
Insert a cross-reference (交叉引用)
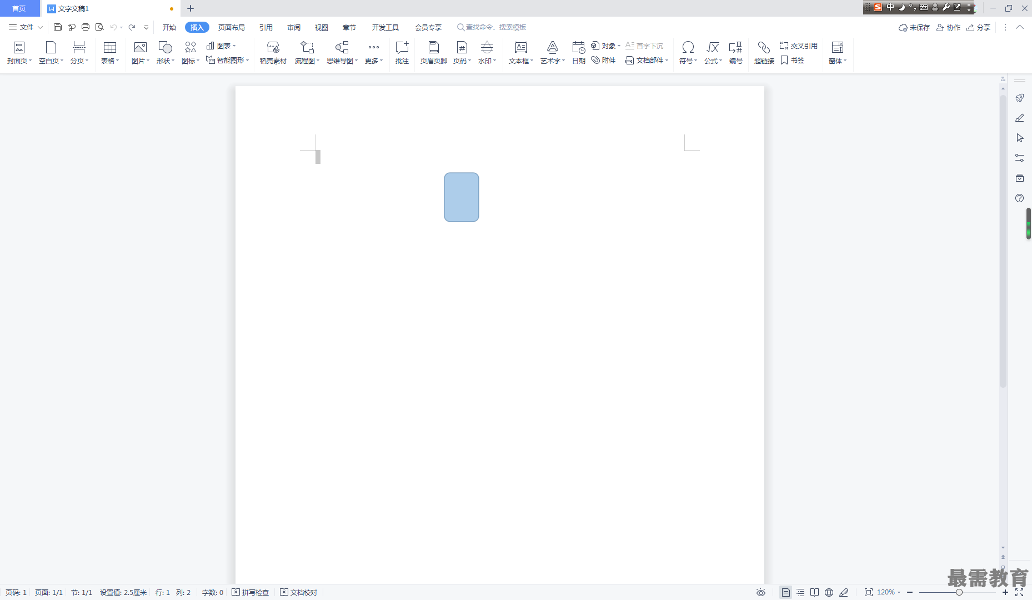(x=799, y=46)
